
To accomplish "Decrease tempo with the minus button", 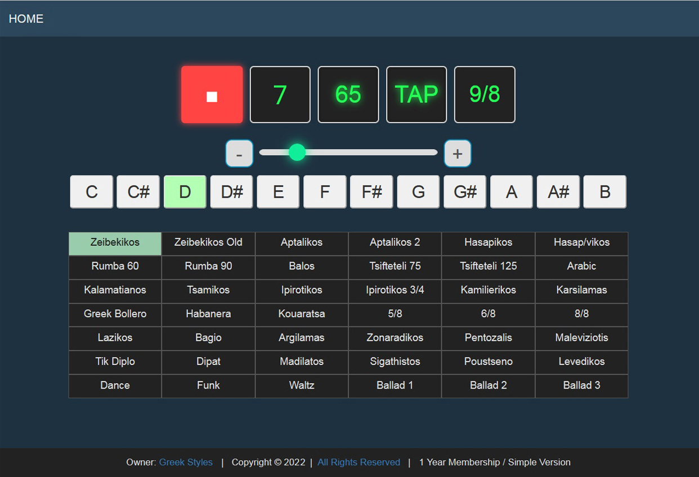I will pyautogui.click(x=239, y=154).
